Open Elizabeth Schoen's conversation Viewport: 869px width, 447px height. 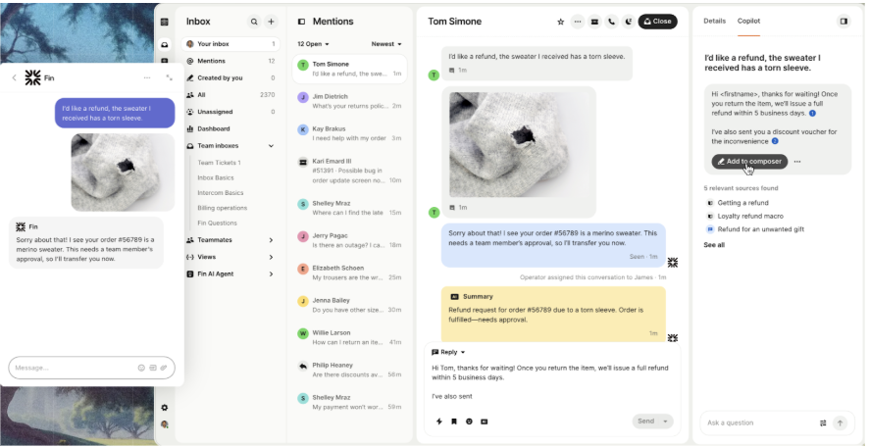pos(350,273)
